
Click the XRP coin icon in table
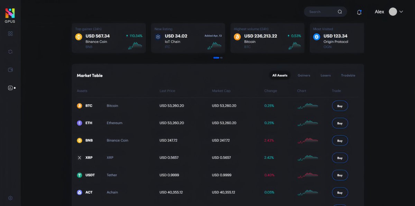tap(80, 158)
